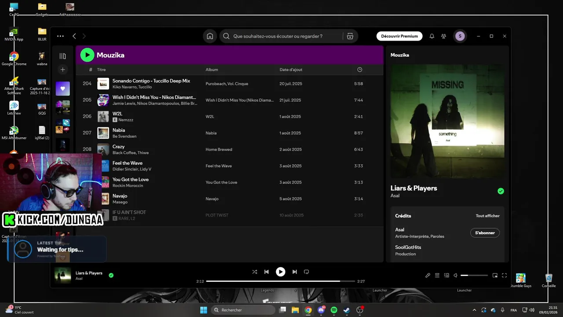
Task: Click the missing poster album artwork
Action: tap(447, 122)
